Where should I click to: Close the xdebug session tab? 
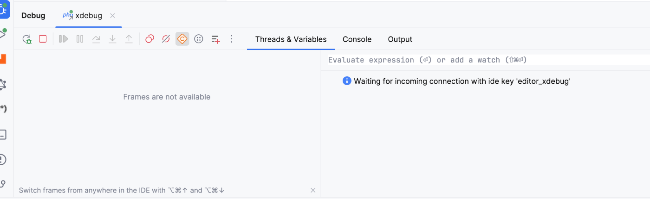pyautogui.click(x=112, y=16)
